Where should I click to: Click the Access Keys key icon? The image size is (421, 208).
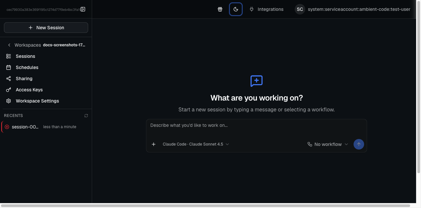click(x=9, y=89)
